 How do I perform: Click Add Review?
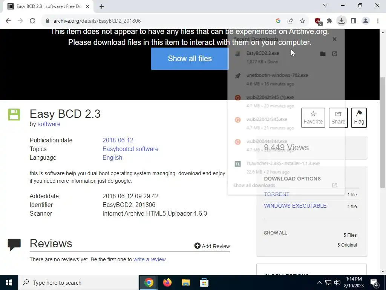tap(212, 246)
